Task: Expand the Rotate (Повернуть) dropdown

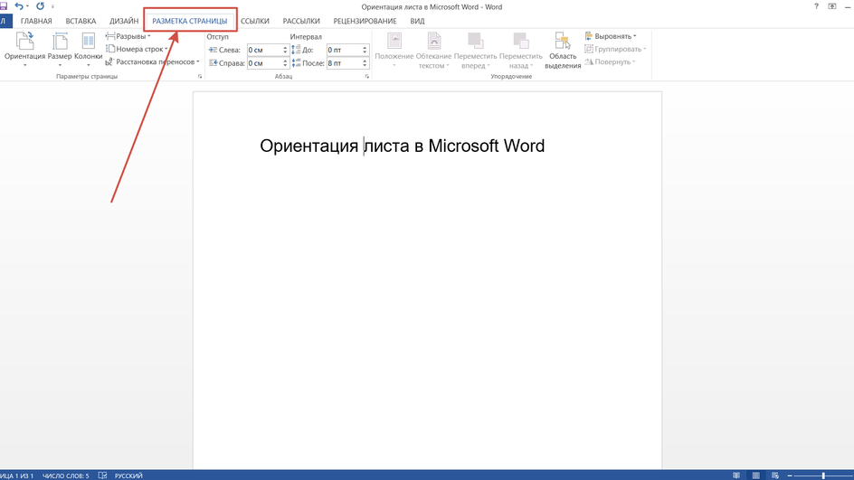Action: click(x=610, y=62)
